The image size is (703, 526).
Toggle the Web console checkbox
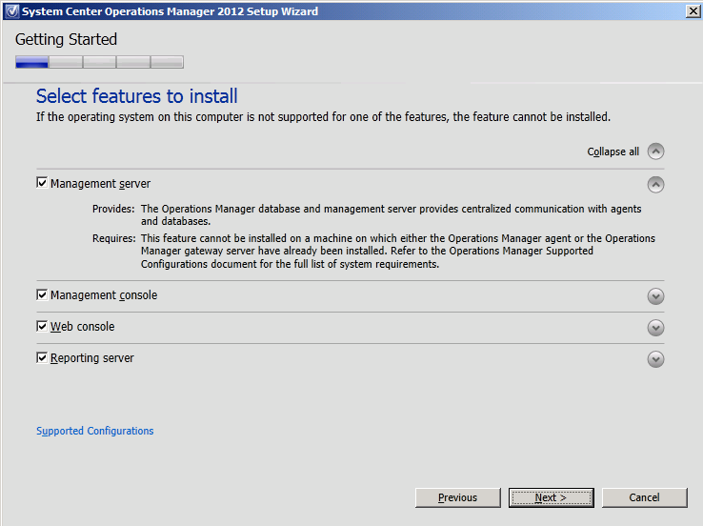(42, 326)
